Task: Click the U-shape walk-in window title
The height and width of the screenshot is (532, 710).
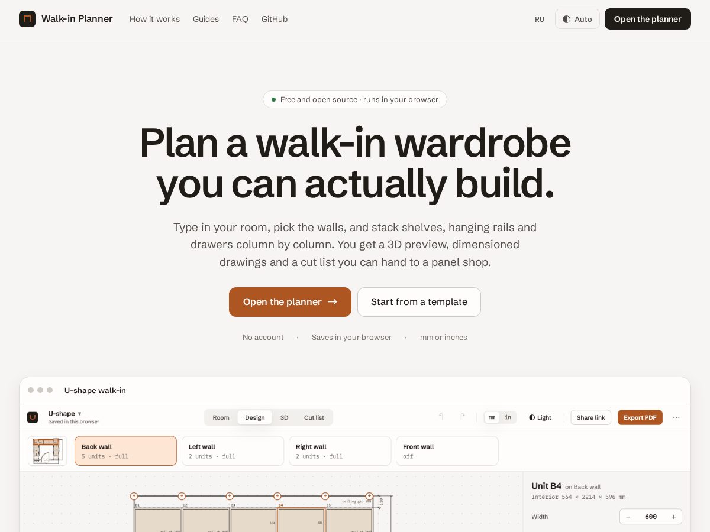Action: tap(95, 390)
